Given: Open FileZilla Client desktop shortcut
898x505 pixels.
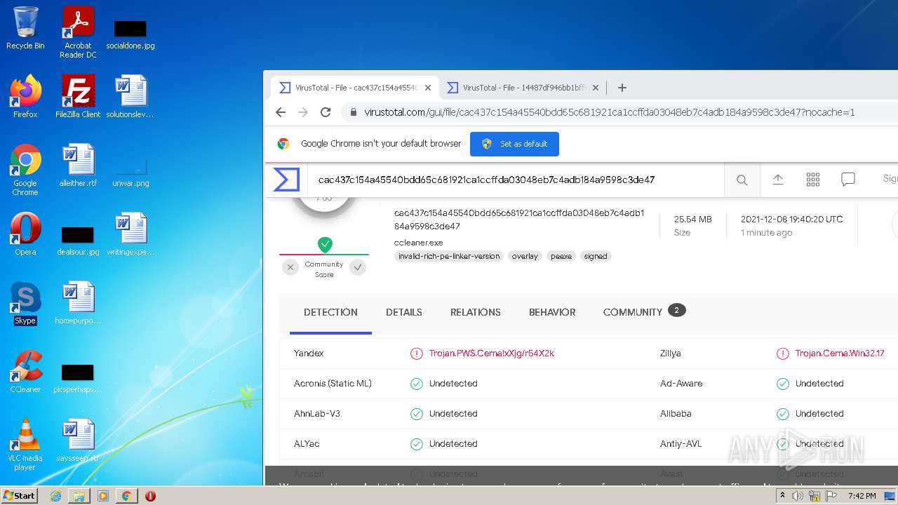Looking at the screenshot, I should pyautogui.click(x=78, y=97).
